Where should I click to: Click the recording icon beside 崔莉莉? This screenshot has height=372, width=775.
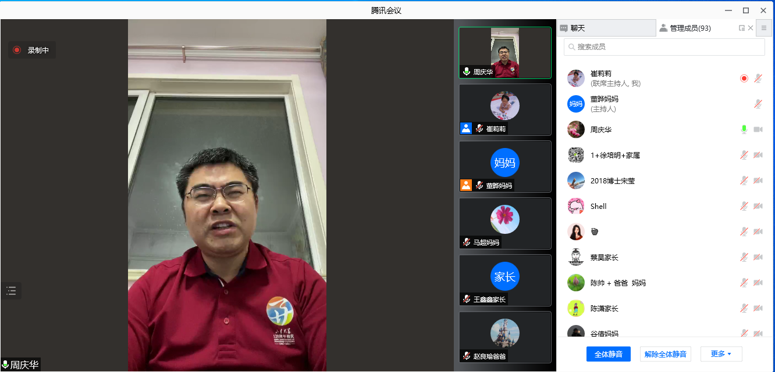[x=744, y=78]
